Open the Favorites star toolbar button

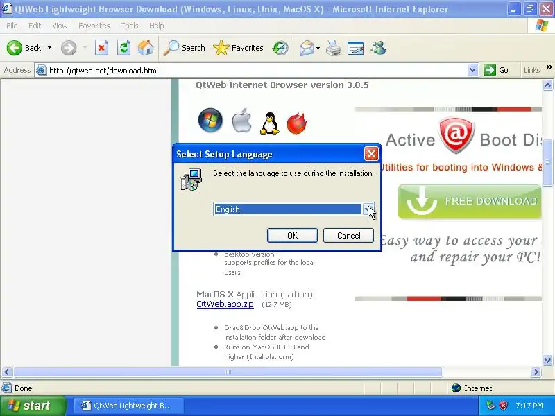238,48
